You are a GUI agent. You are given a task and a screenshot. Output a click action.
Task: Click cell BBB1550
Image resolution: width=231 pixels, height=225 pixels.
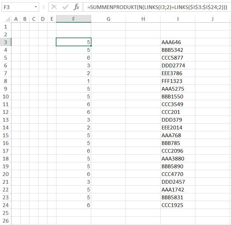(x=178, y=97)
